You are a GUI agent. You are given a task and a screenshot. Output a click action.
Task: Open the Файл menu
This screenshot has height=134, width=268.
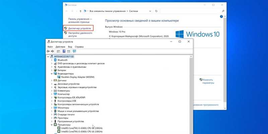click(50, 47)
